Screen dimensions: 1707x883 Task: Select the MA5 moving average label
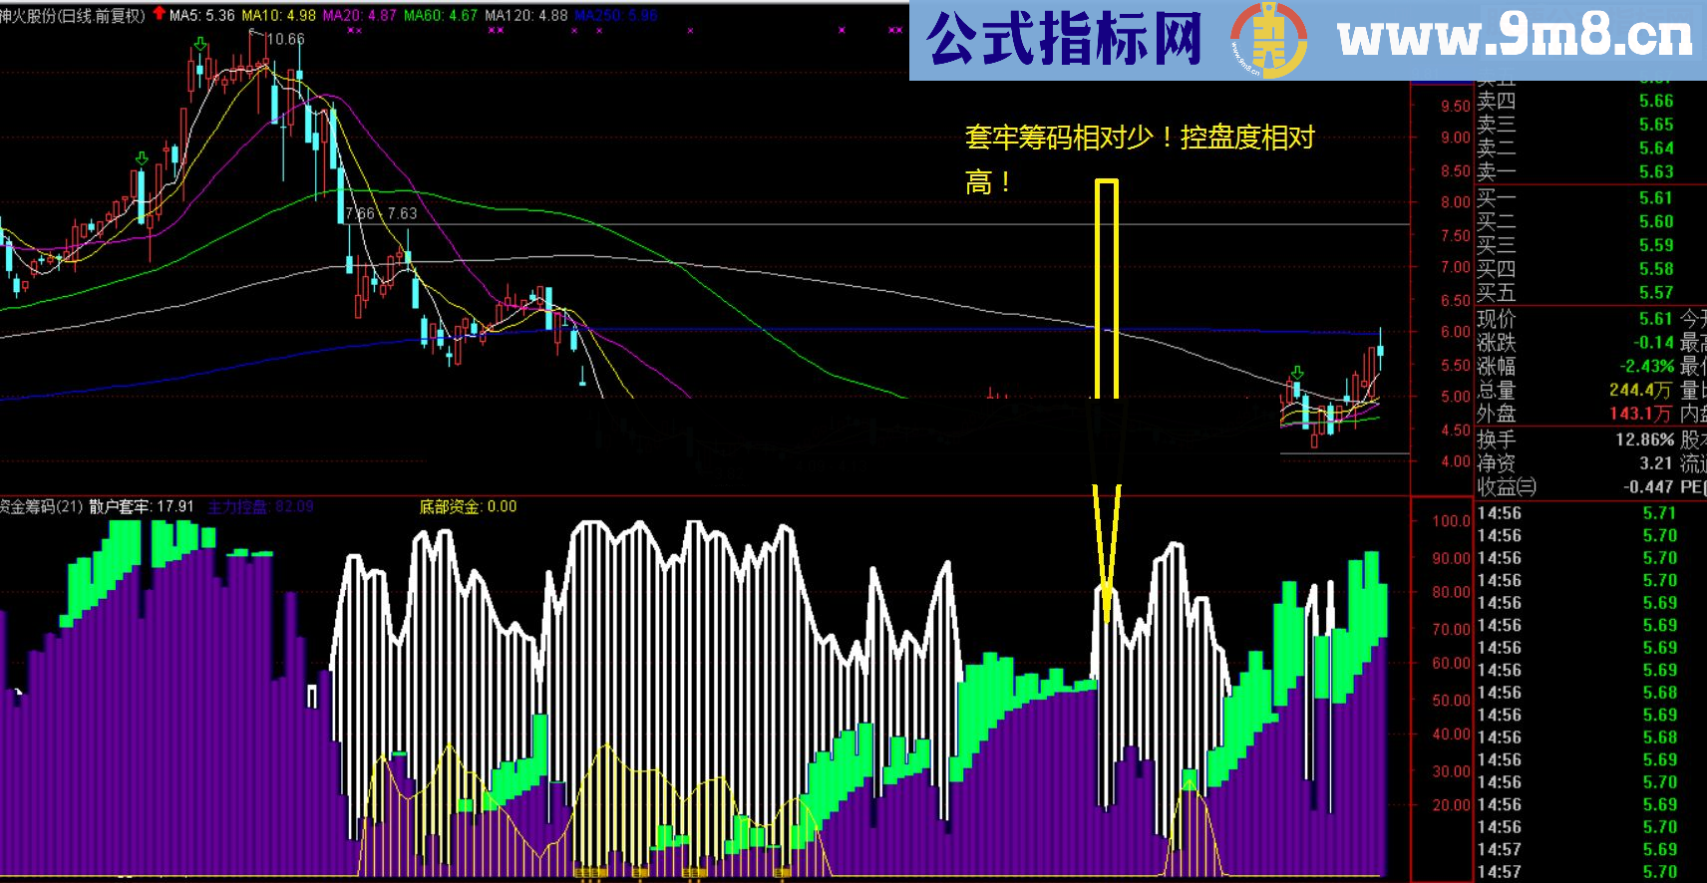tap(202, 16)
